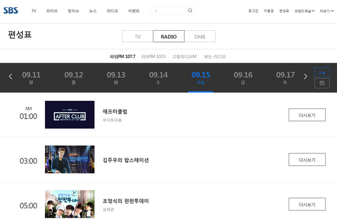The width and height of the screenshot is (337, 220).
Task: Open TV menu in top navigation
Action: [x=34, y=11]
